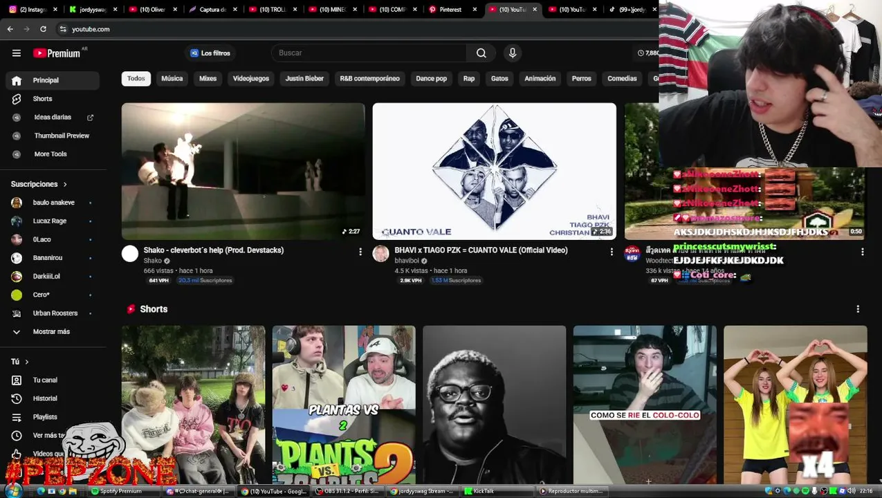Select the Comedias filter chip
The image size is (882, 498).
coord(622,79)
